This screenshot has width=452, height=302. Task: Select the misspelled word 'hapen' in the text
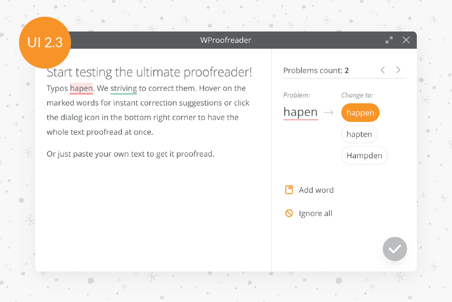coord(81,88)
